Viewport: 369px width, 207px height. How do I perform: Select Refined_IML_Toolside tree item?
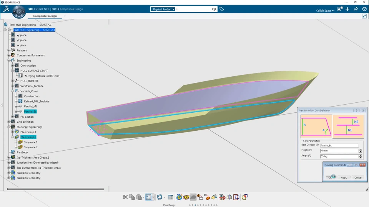37,101
